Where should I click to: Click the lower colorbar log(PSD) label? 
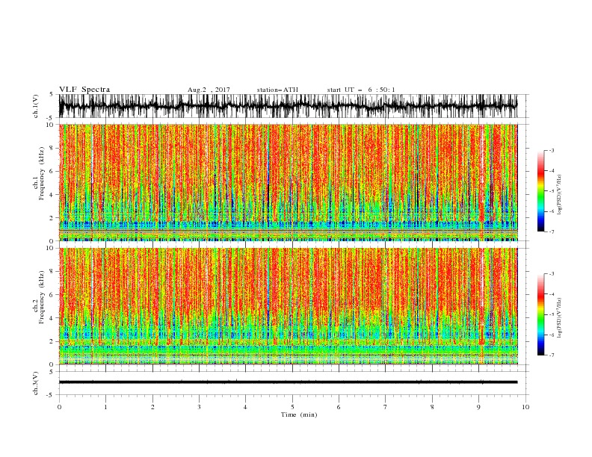point(560,318)
